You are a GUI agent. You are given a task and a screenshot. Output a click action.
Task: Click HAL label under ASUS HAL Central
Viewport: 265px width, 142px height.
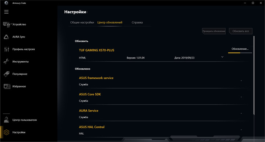pyautogui.click(x=81, y=134)
